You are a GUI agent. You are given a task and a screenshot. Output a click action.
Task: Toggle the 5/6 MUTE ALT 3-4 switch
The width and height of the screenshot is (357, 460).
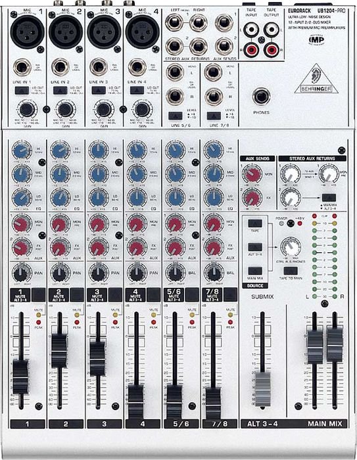[x=192, y=294]
